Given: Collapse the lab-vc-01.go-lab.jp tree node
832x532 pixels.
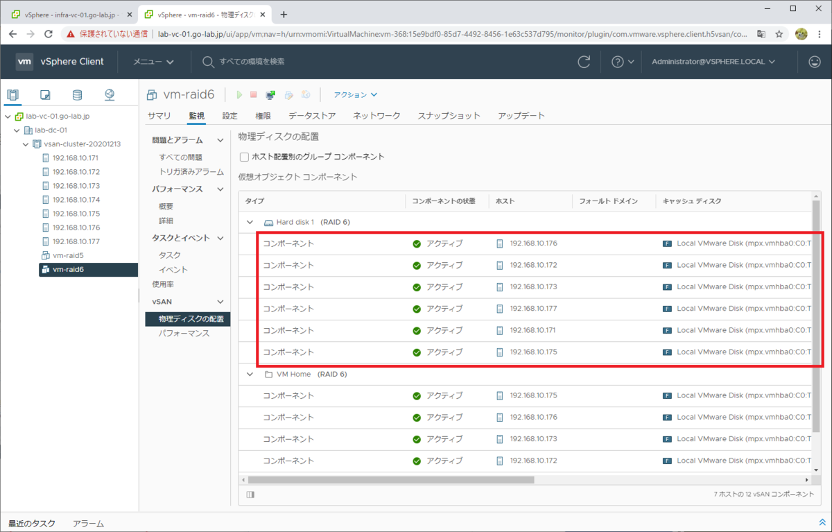Looking at the screenshot, I should pos(8,116).
